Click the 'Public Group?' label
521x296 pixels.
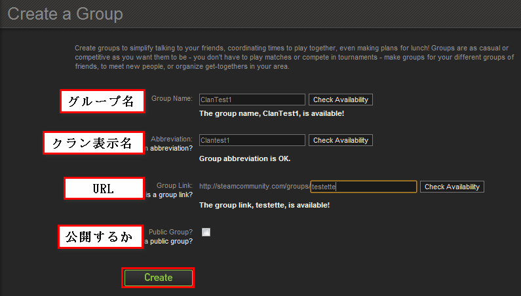170,232
